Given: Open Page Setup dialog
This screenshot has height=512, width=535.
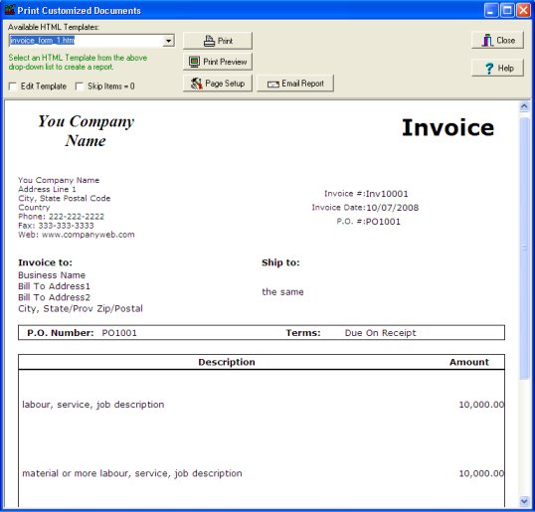Looking at the screenshot, I should 218,84.
